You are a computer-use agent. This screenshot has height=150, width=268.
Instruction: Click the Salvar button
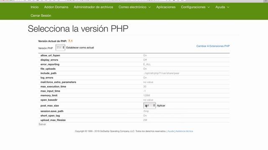[42, 124]
